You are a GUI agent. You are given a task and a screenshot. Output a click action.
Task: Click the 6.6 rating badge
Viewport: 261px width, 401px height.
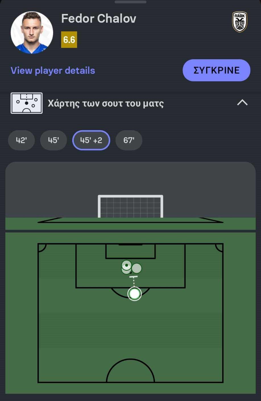coord(69,40)
